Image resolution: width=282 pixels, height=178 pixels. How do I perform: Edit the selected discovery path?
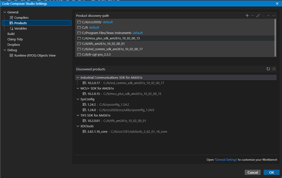pos(258,16)
